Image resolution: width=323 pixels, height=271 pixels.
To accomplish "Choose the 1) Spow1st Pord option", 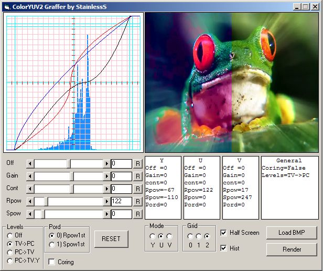I will click(x=52, y=245).
